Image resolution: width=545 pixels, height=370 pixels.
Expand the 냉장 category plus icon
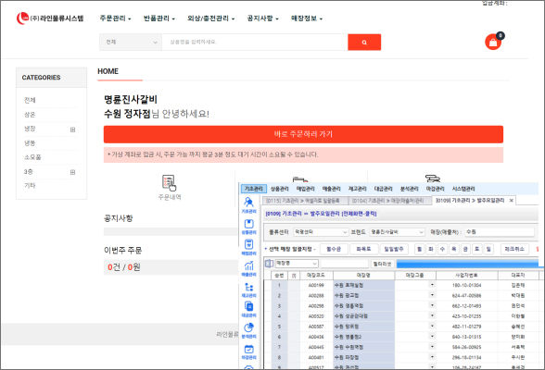[x=72, y=129]
